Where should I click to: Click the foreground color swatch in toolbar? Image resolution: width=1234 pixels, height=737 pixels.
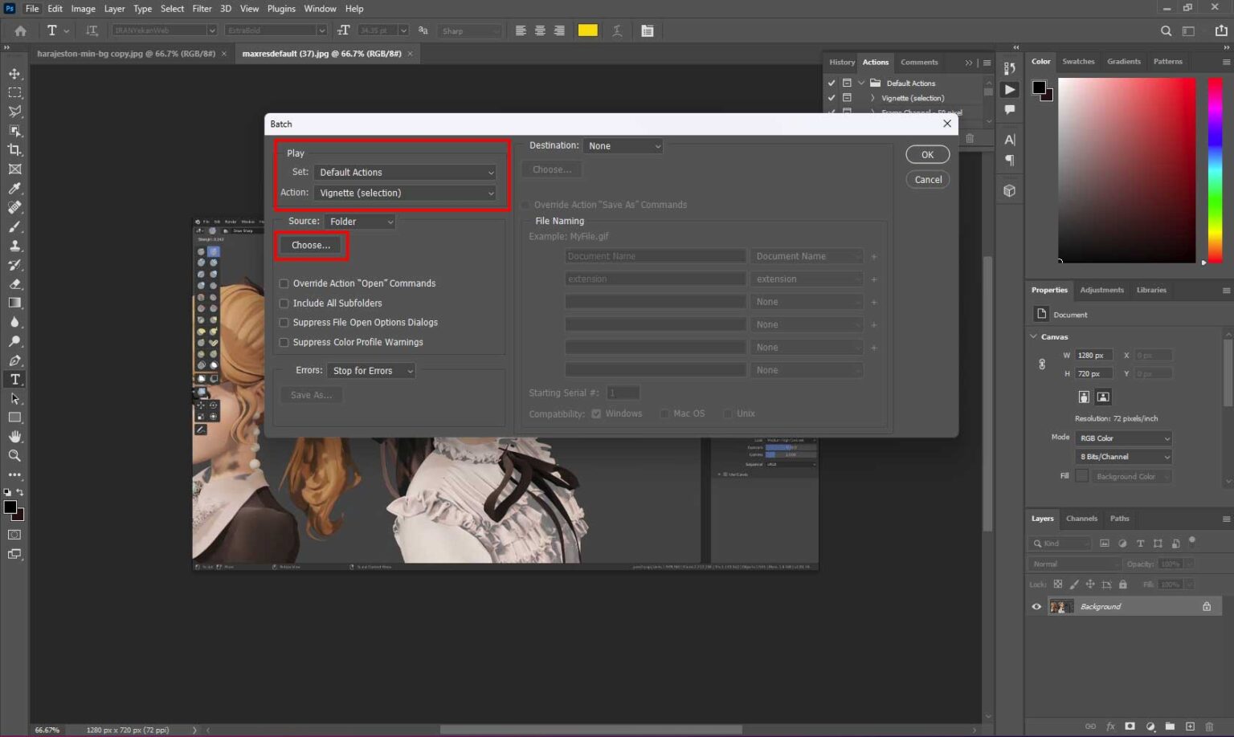[10, 507]
